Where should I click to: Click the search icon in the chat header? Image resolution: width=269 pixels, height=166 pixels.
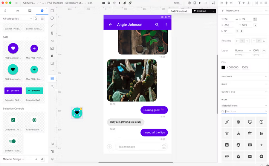157,25
